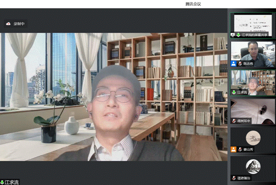Click the 录制中 recording status label
The image size is (276, 185).
(19, 24)
